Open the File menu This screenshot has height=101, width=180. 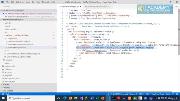pos(7,2)
